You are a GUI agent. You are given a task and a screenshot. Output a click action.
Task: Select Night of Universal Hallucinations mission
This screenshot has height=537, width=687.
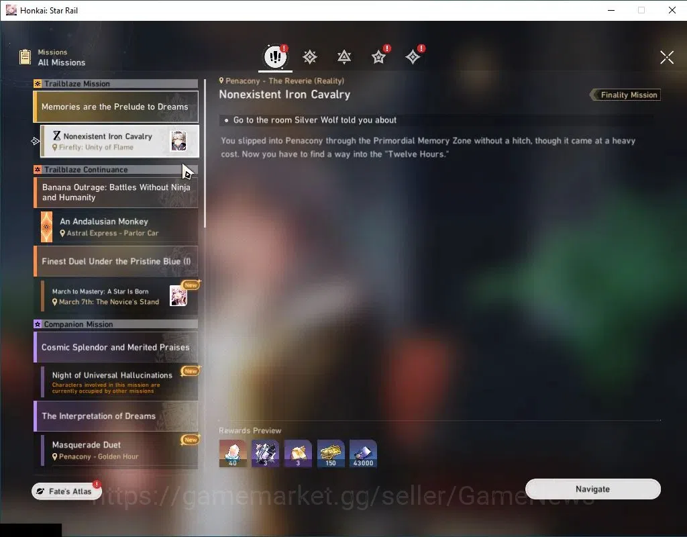click(x=119, y=382)
